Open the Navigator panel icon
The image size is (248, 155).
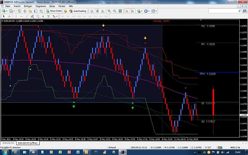click(x=30, y=11)
